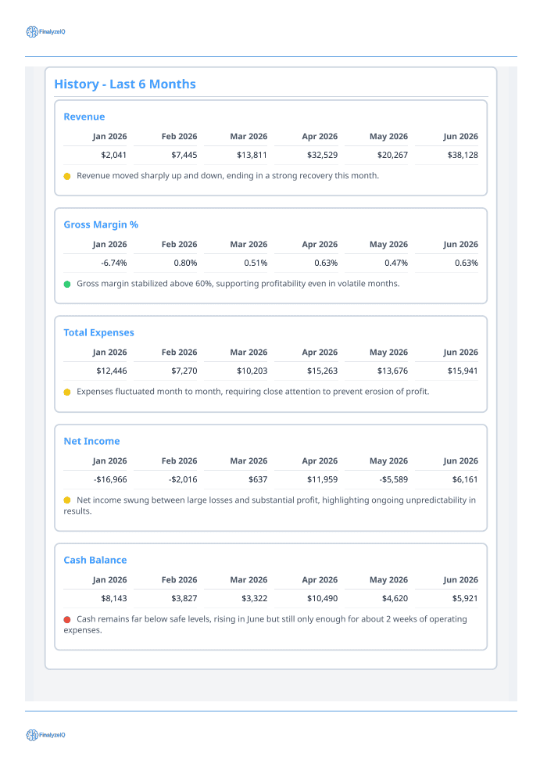Click the green status dot under Gross Margin
Image resolution: width=540 pixels, height=767 pixels.
coord(67,284)
